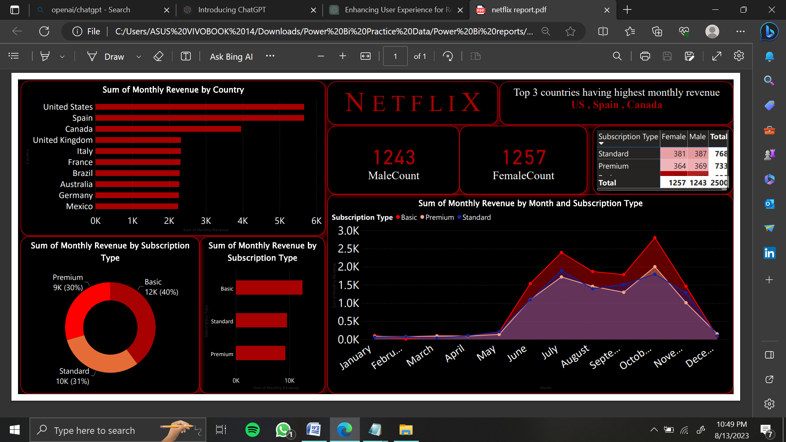Switch to the openai/chatgpt Search tab
Viewport: 786px width, 442px height.
[90, 9]
